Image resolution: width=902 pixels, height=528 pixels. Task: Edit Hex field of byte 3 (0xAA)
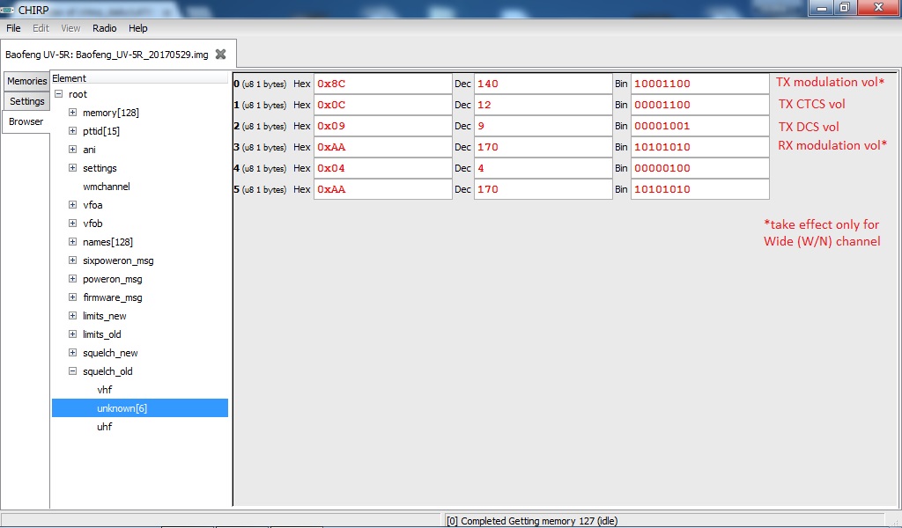382,147
